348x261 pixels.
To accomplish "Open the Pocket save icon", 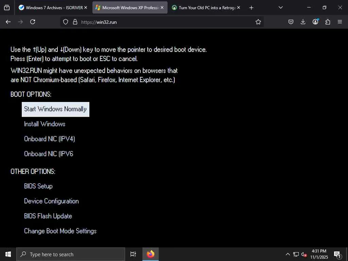I will tap(291, 22).
